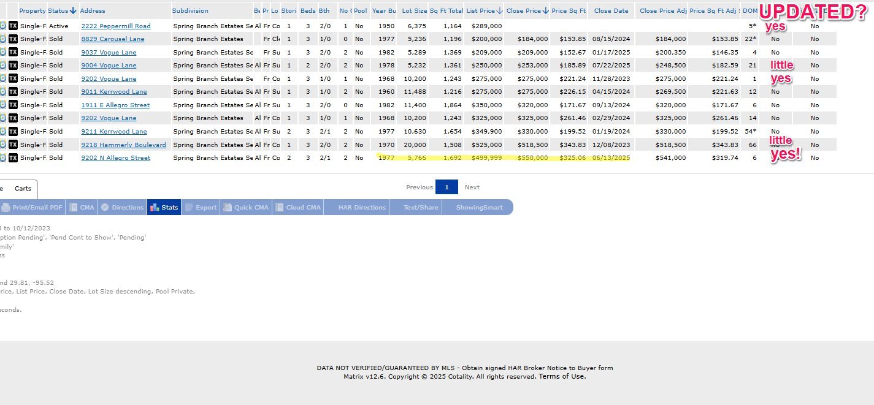Select page 1 in pagination
This screenshot has height=405, width=874.
point(447,187)
